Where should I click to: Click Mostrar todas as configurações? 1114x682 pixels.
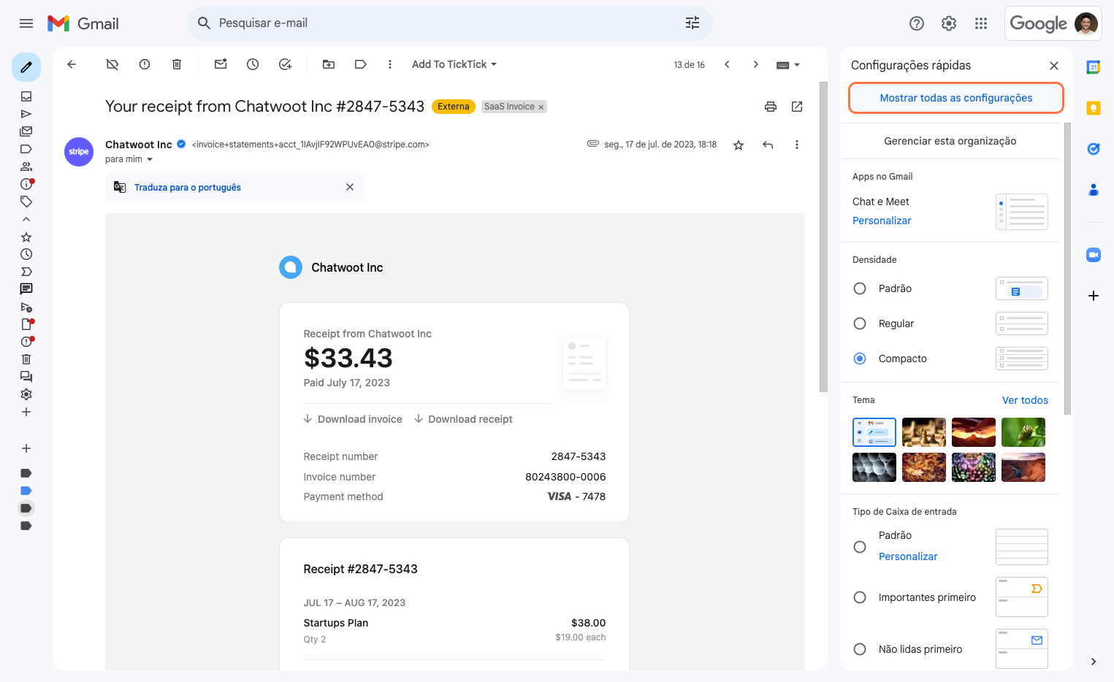tap(956, 98)
